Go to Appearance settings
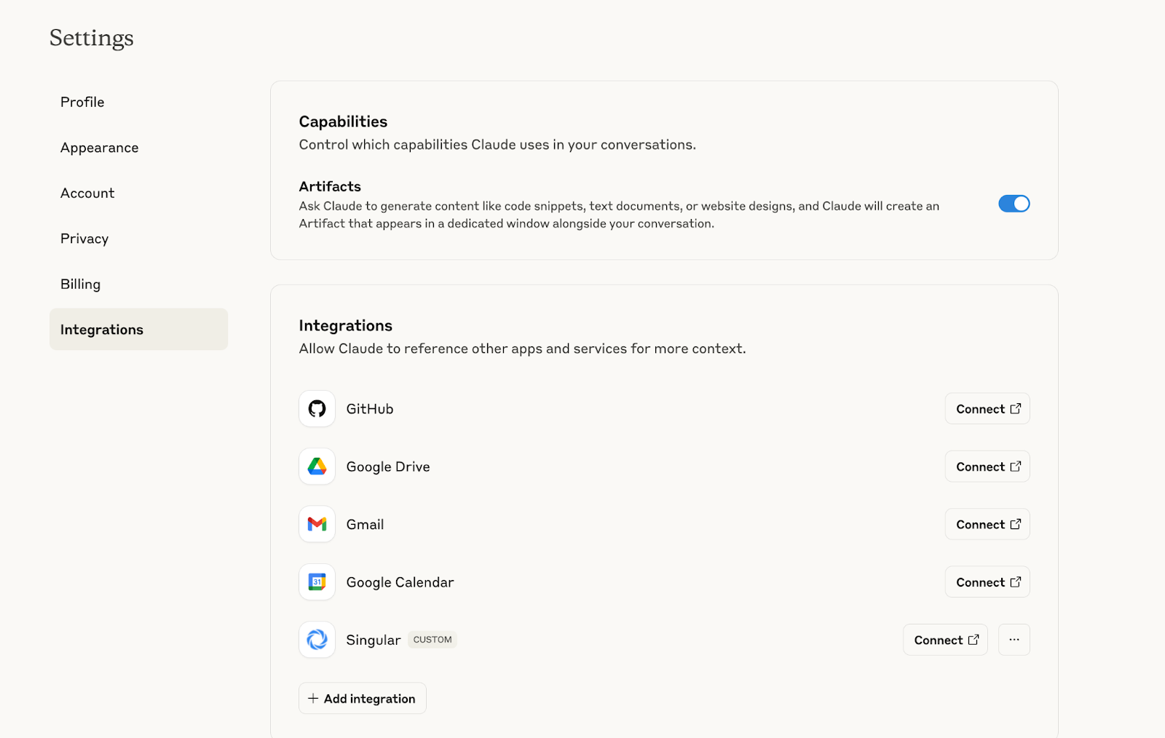This screenshot has width=1165, height=738. (99, 148)
